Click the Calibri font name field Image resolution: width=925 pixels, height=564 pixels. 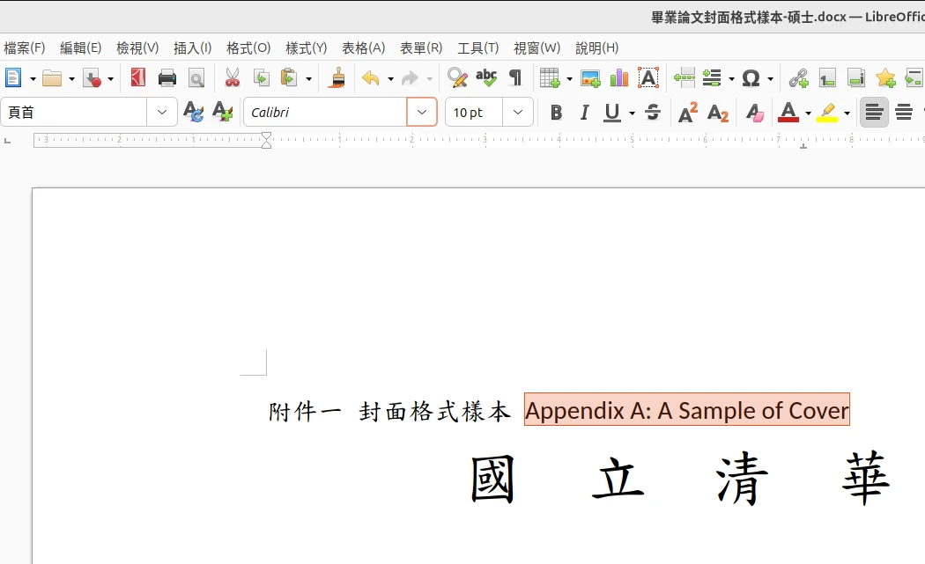click(325, 112)
